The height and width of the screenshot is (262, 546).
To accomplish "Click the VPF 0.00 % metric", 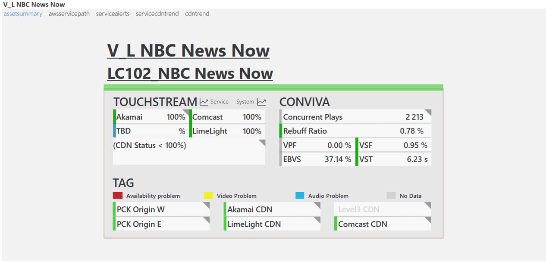I will pos(317,145).
